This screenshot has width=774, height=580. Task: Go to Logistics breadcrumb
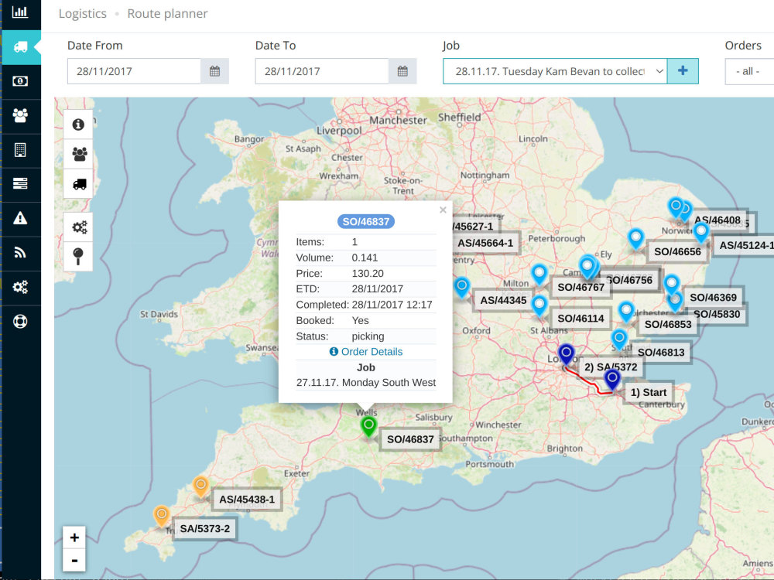tap(83, 14)
